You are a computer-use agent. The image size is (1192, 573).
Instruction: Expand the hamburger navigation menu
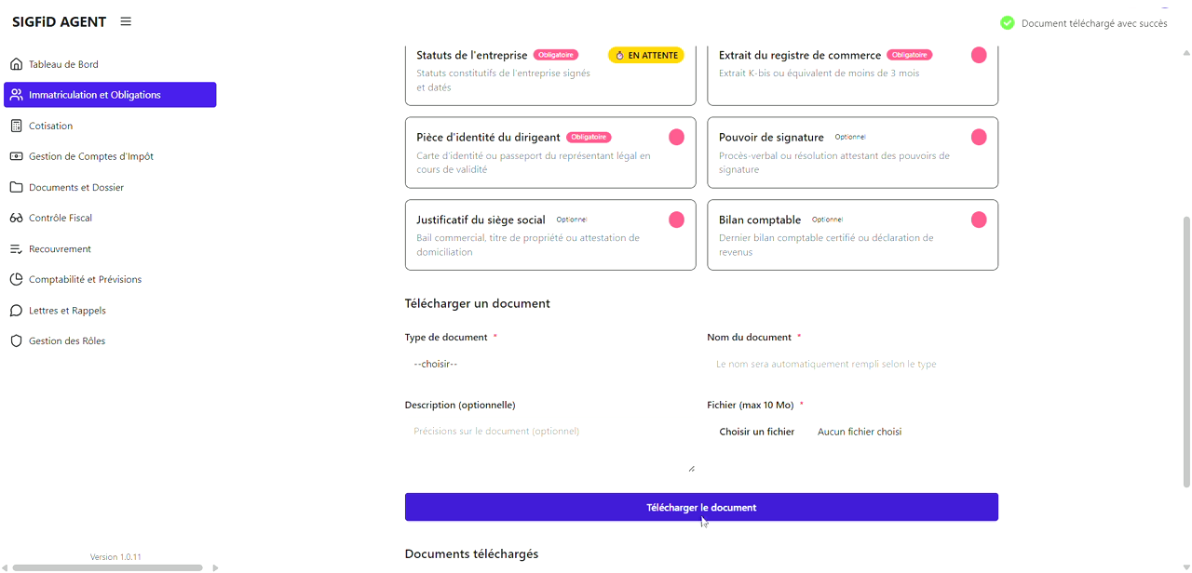(126, 21)
